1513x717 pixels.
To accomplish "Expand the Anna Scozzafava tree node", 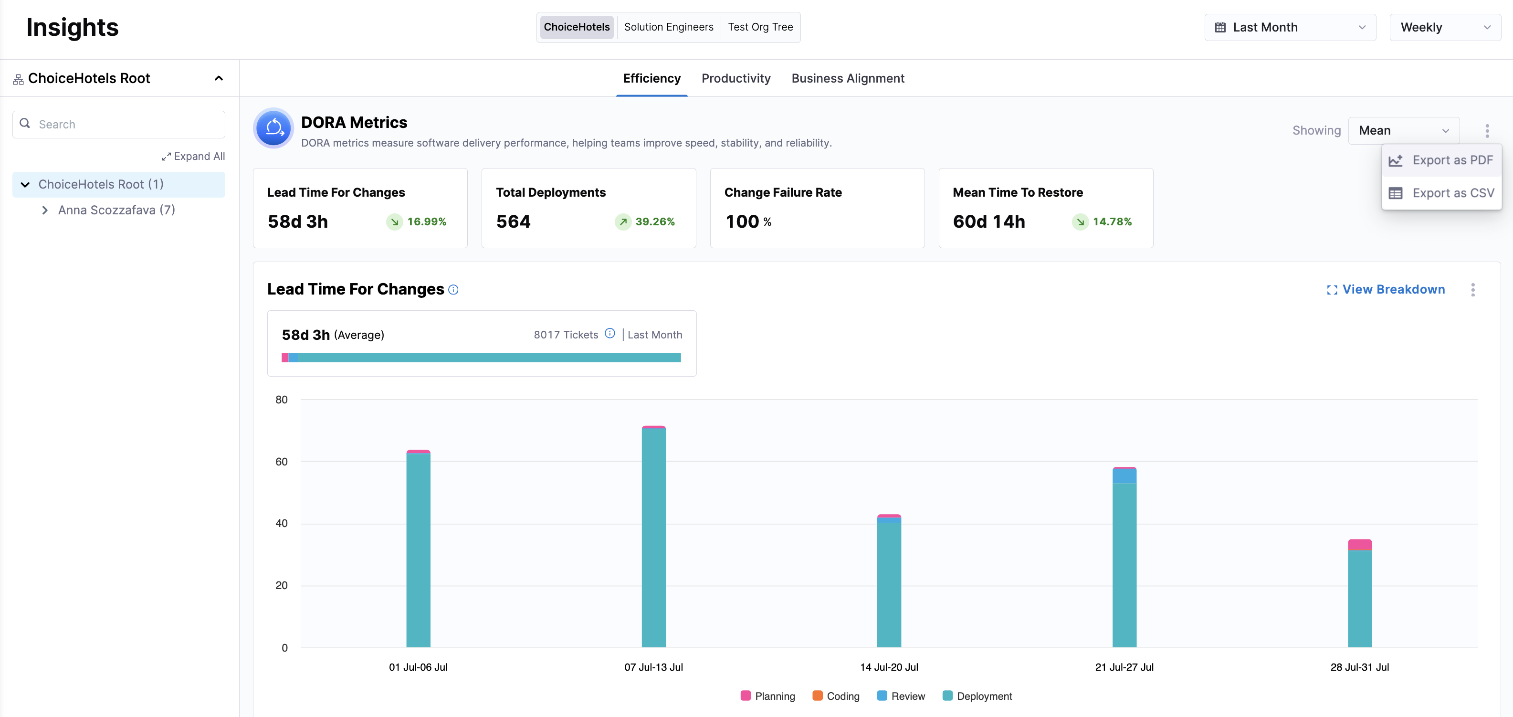I will [x=45, y=210].
